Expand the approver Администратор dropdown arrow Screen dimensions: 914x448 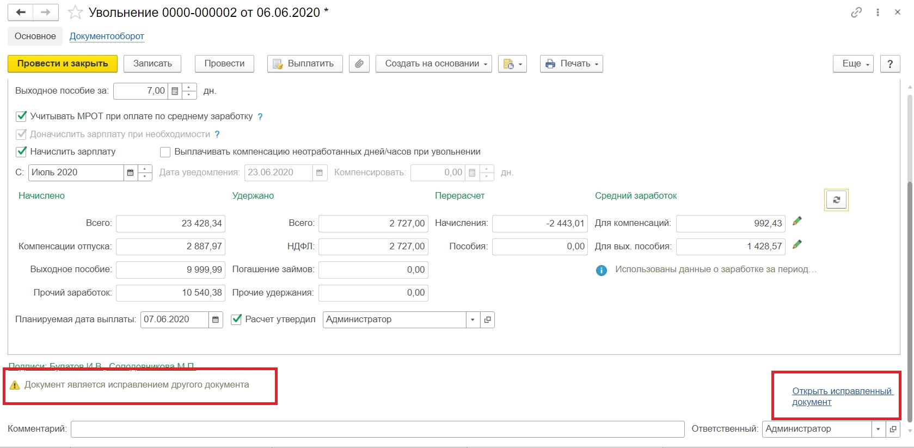[473, 320]
